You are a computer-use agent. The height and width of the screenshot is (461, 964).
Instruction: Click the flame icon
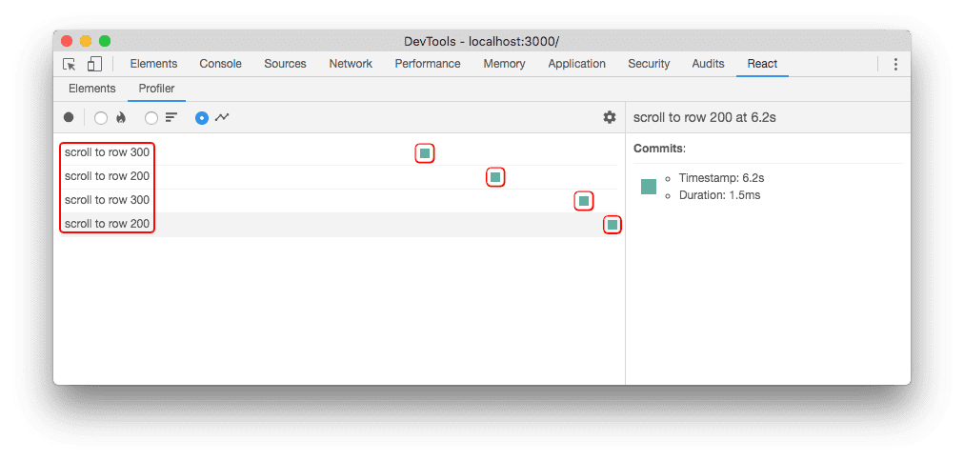pyautogui.click(x=120, y=117)
